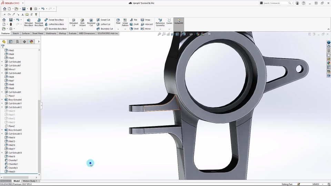Toggle Instant3D mode
Image resolution: width=331 pixels, height=186 pixels.
179,21
